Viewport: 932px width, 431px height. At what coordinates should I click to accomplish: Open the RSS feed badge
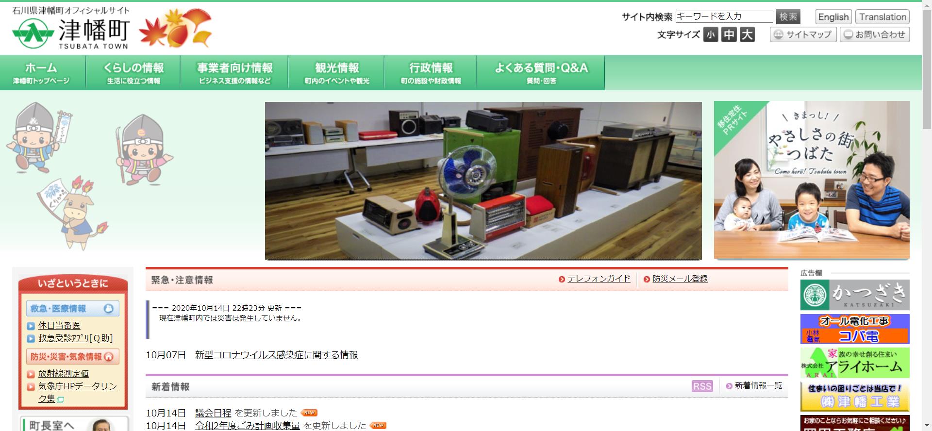pyautogui.click(x=702, y=386)
